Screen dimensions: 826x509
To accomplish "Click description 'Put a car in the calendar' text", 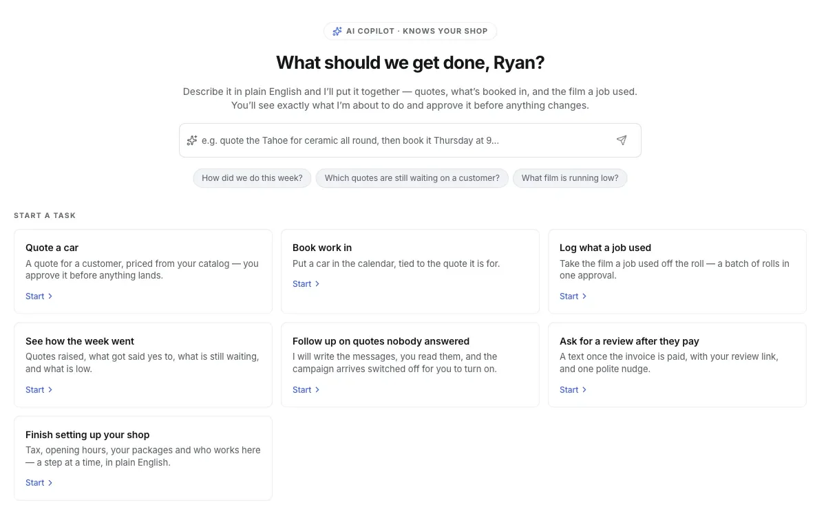I will [396, 263].
